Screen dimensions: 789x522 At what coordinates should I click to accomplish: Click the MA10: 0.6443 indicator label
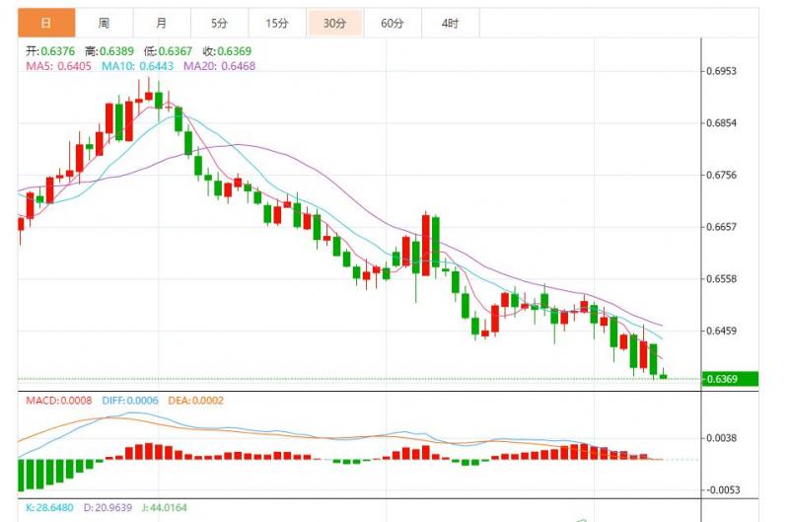[x=137, y=66]
